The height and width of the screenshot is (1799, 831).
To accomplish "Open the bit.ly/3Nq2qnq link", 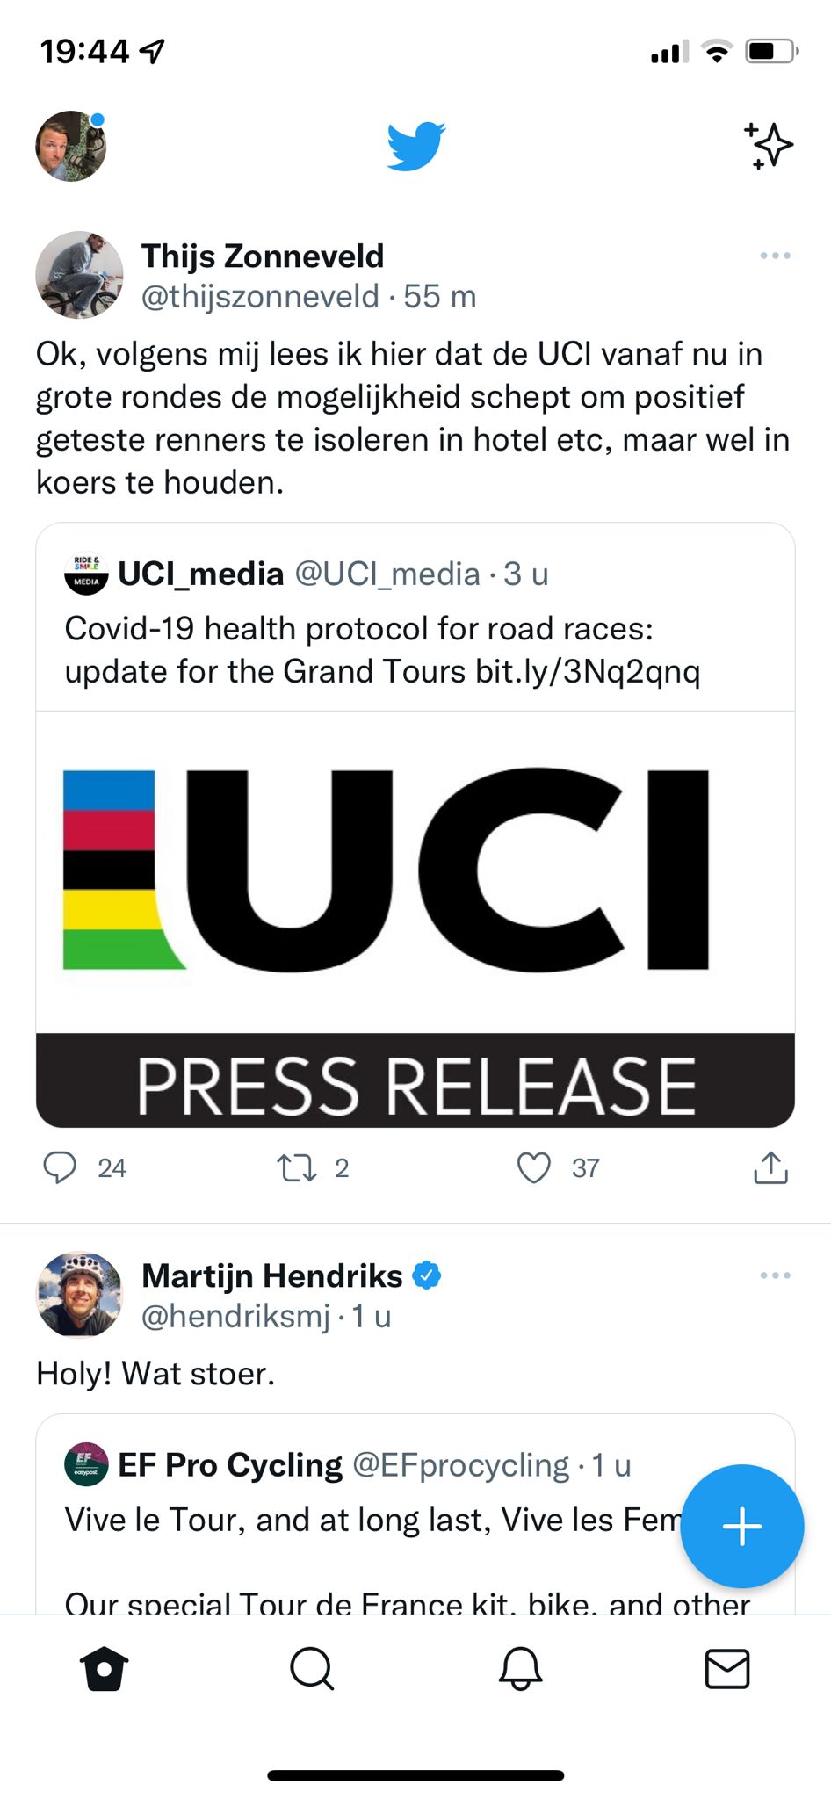I will coord(588,672).
